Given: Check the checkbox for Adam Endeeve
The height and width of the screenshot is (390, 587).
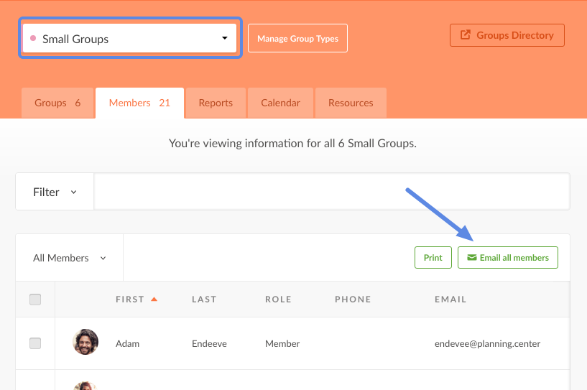Looking at the screenshot, I should pos(35,343).
